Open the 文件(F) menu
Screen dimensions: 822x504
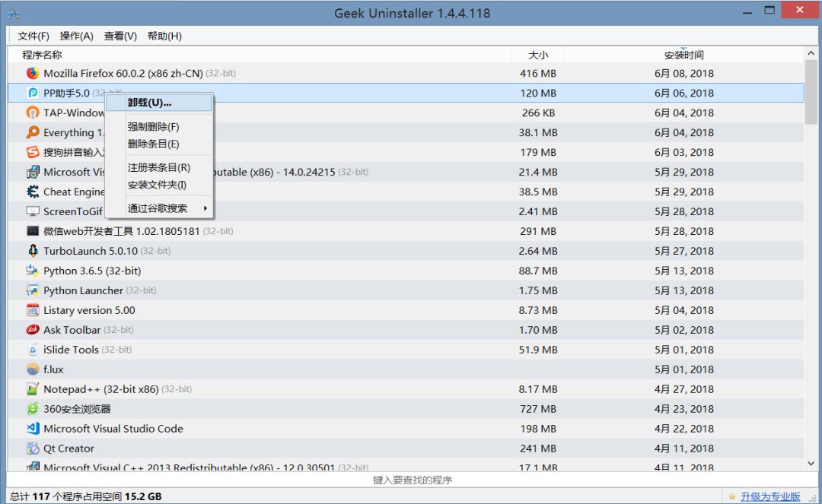click(x=33, y=36)
